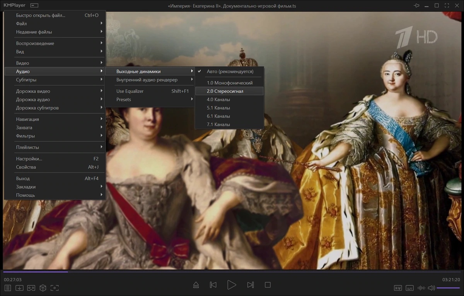Image resolution: width=464 pixels, height=296 pixels.
Task: Toggle fullscreen with title bar arrows icon
Action: pyautogui.click(x=447, y=5)
